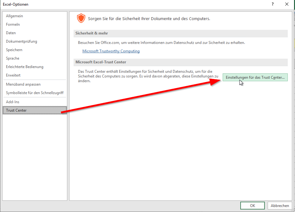Open the Sprache options page
This screenshot has width=295, height=212.
(13, 58)
